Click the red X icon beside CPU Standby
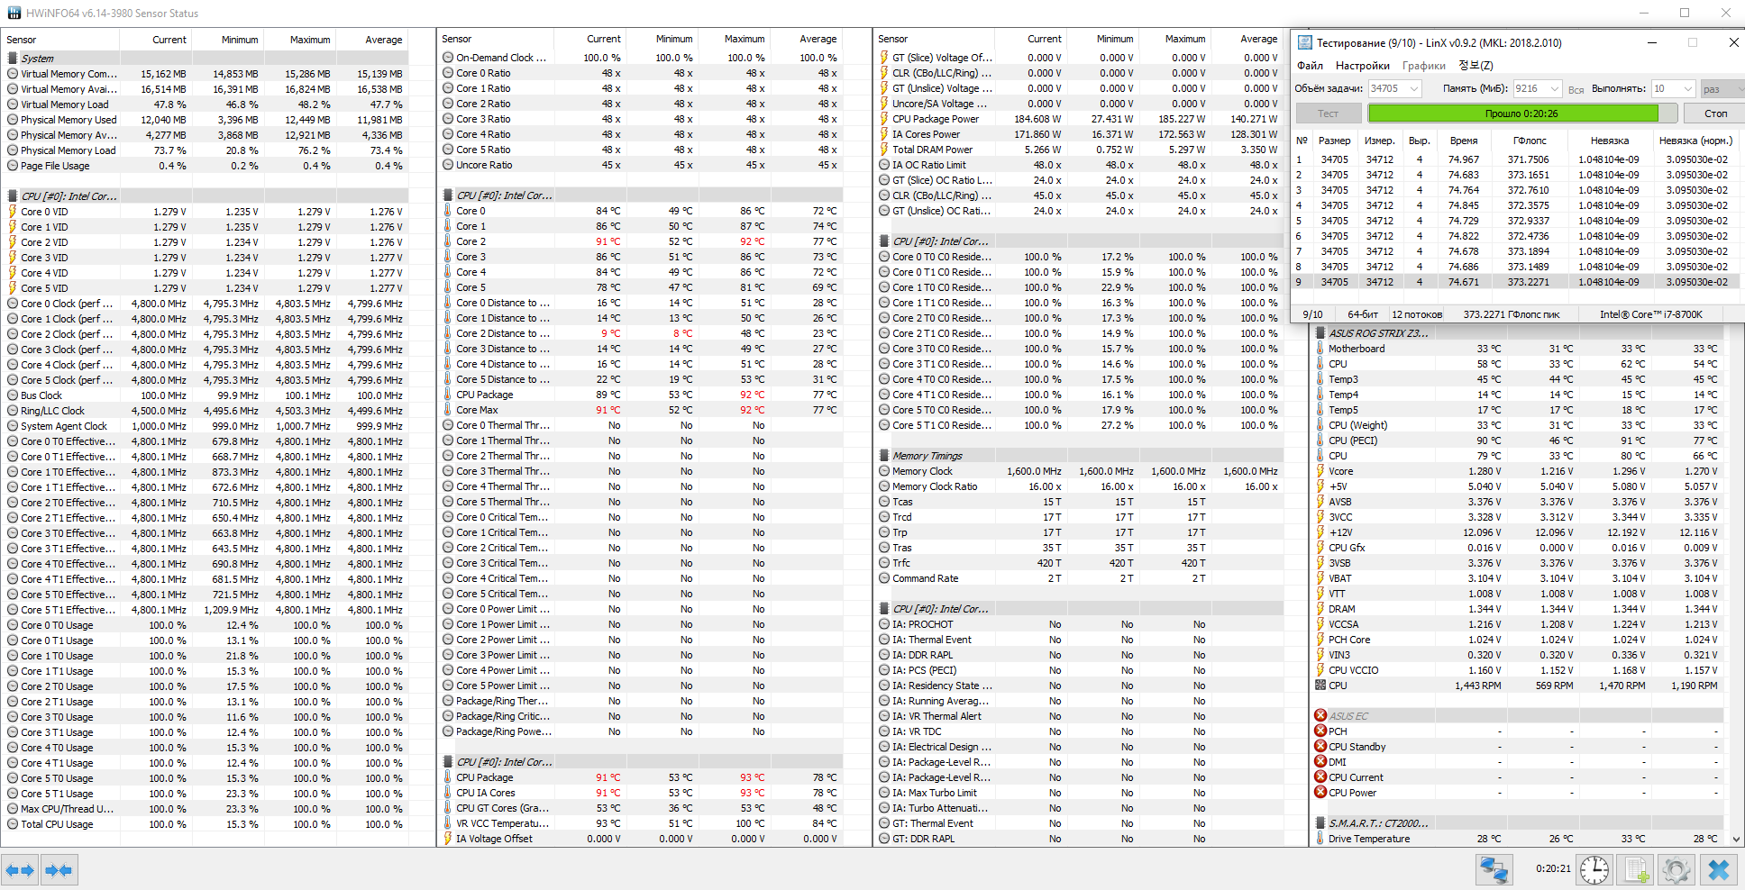The width and height of the screenshot is (1745, 890). click(1320, 747)
